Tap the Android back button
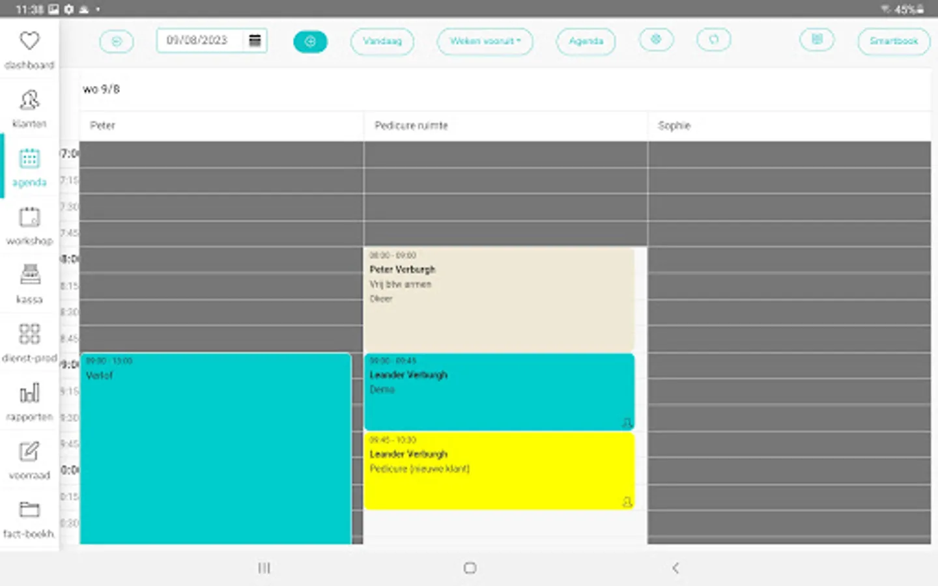 coord(675,568)
